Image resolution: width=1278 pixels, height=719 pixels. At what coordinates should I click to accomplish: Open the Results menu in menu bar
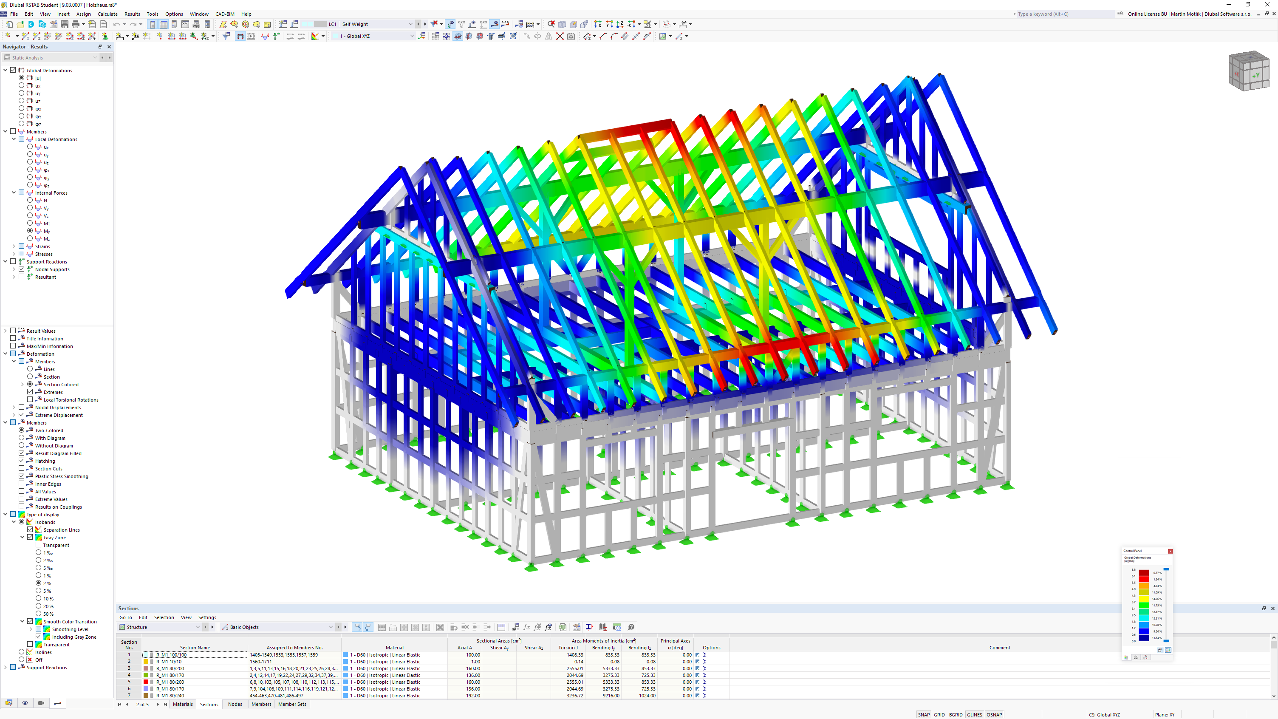tap(132, 14)
